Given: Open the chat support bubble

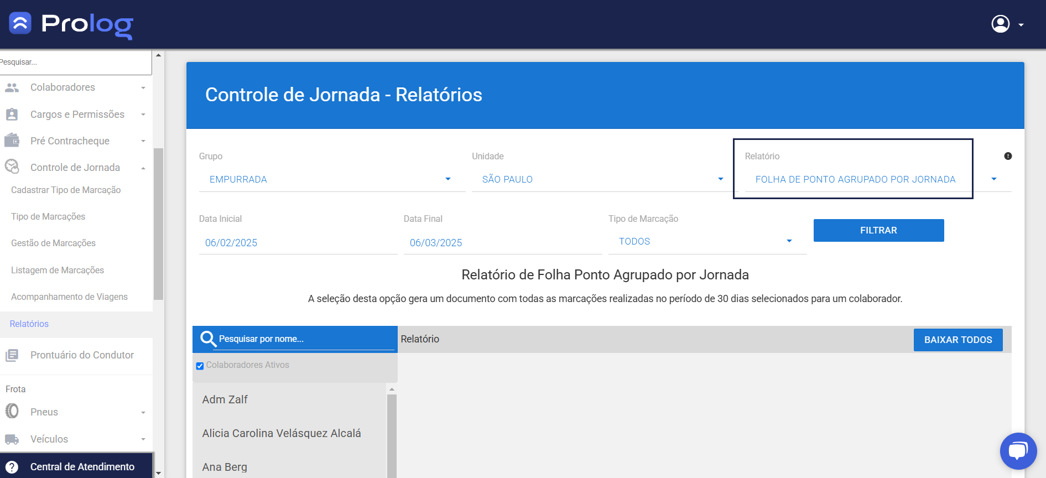Looking at the screenshot, I should (1018, 451).
